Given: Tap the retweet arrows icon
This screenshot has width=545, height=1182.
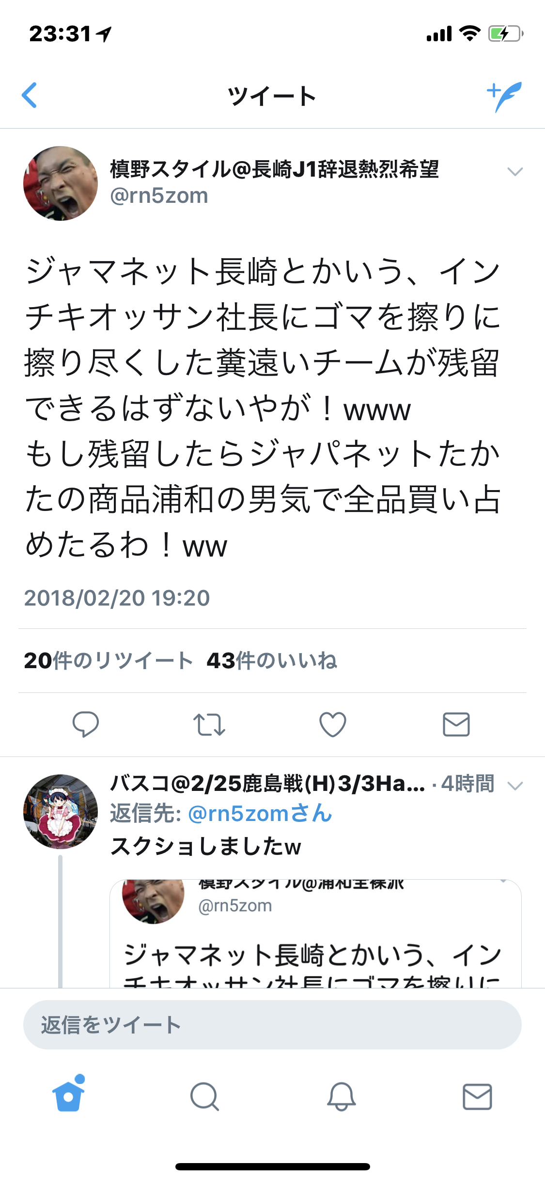Looking at the screenshot, I should pyautogui.click(x=209, y=724).
